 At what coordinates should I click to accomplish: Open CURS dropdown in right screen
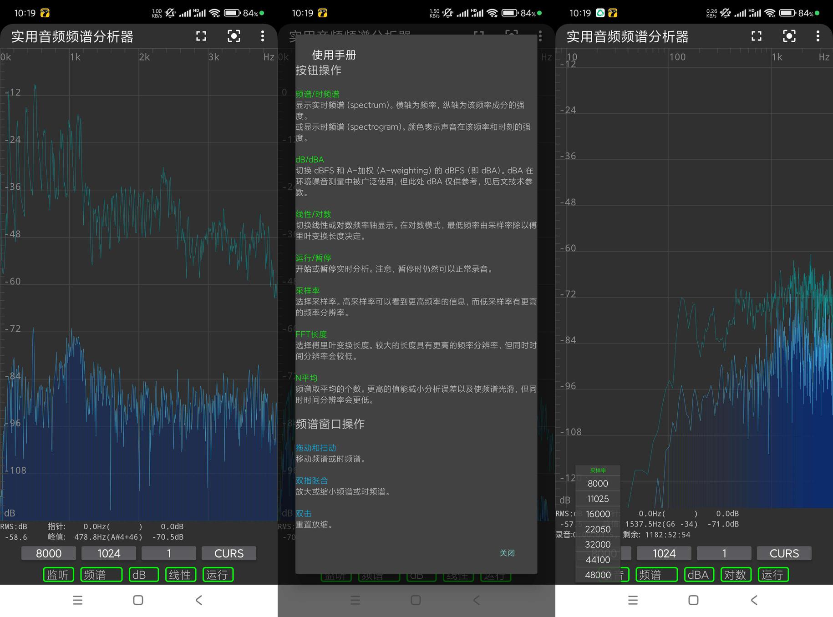point(784,553)
